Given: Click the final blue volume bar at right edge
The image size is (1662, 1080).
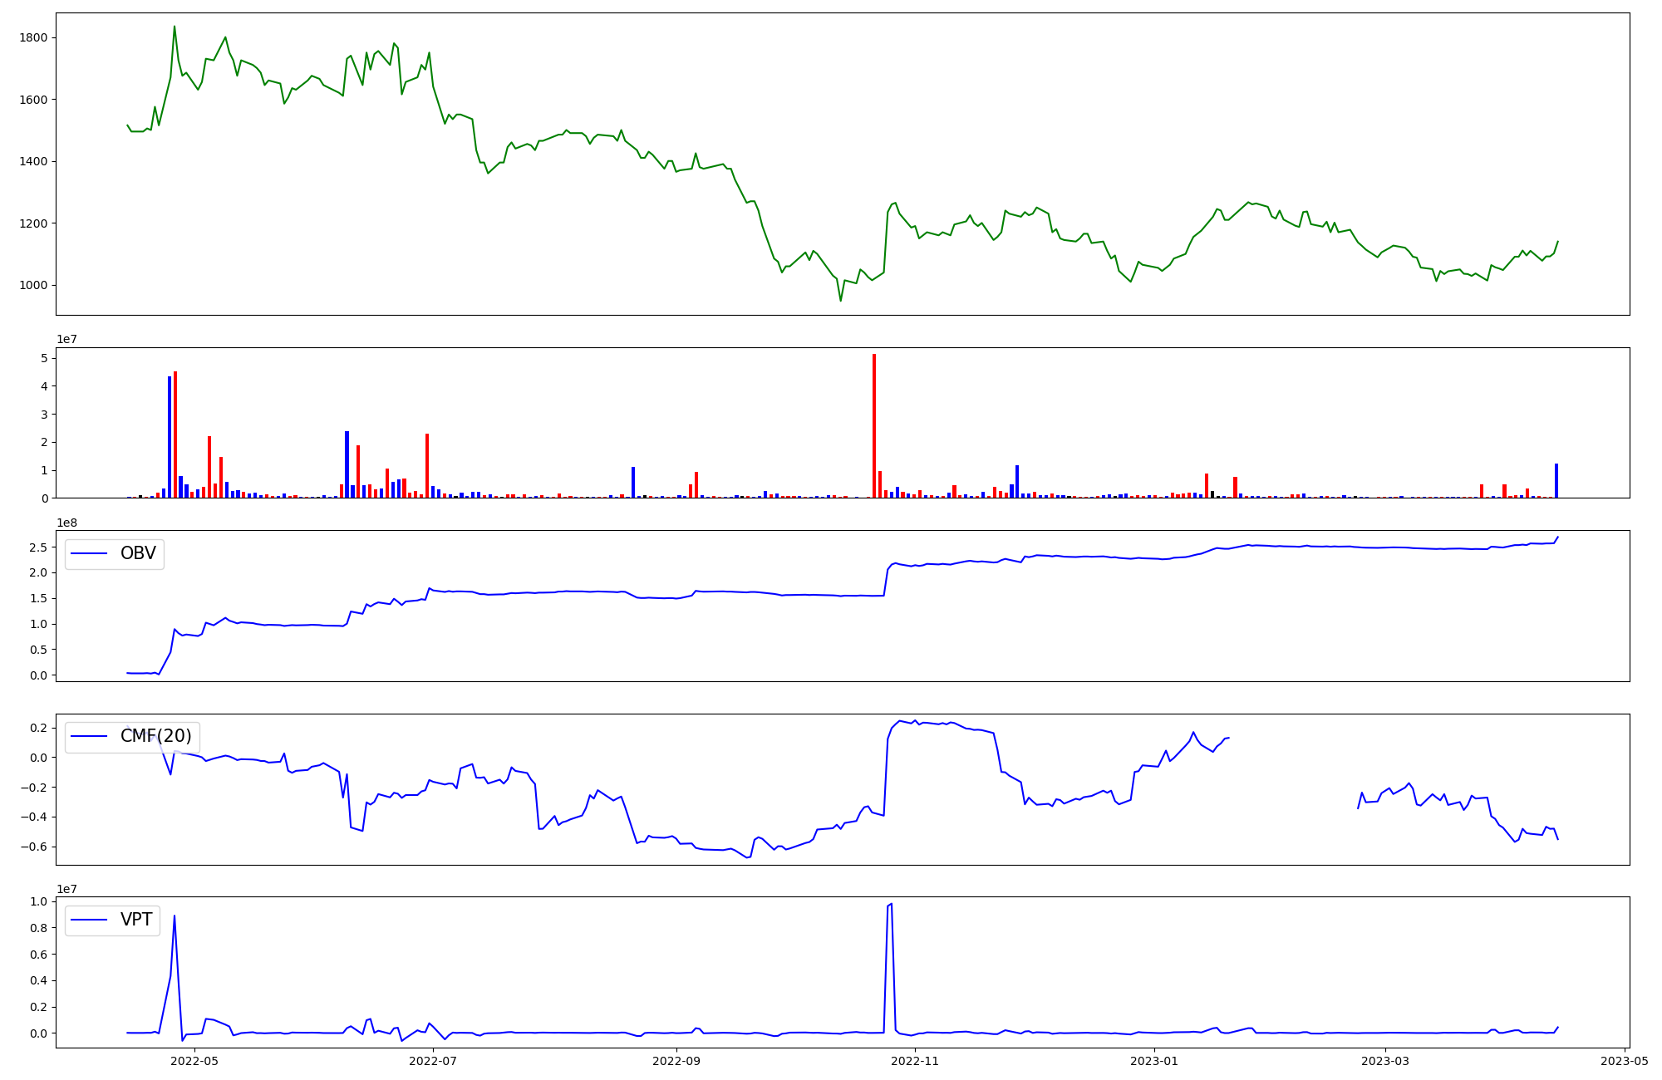Looking at the screenshot, I should (1556, 481).
